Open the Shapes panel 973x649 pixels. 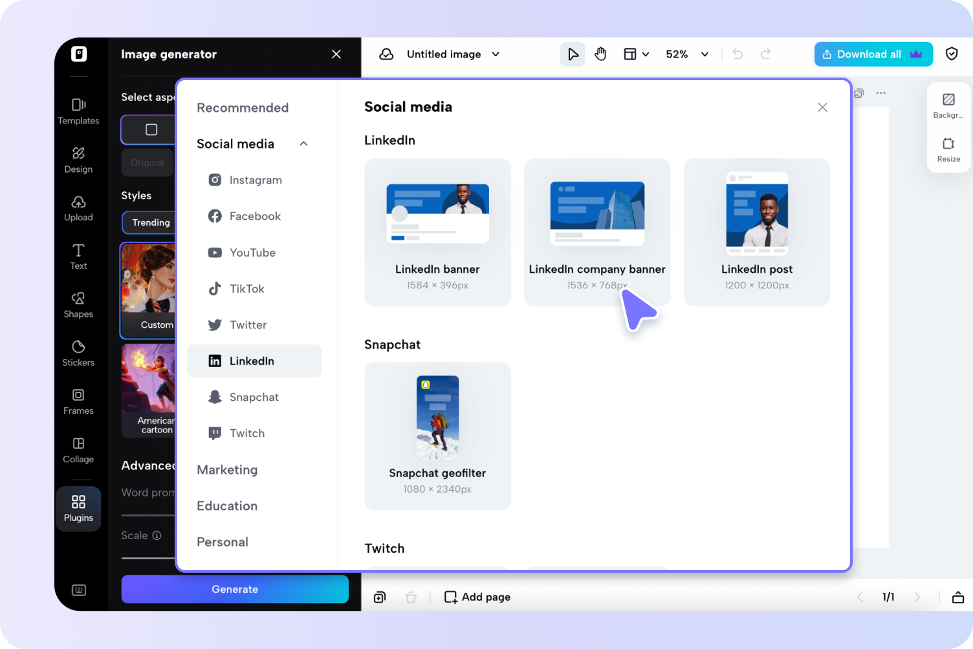point(78,305)
